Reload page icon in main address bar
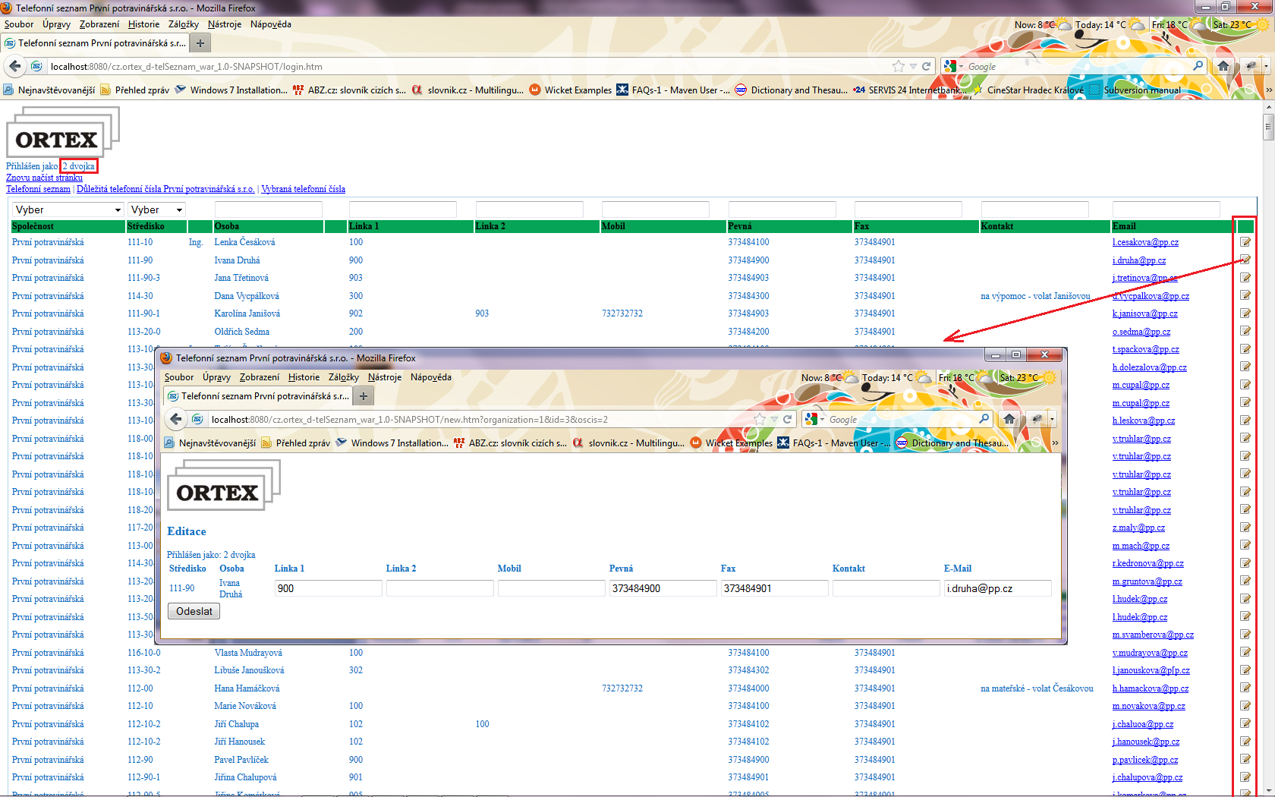Viewport: 1275px width, 797px height. [x=927, y=67]
